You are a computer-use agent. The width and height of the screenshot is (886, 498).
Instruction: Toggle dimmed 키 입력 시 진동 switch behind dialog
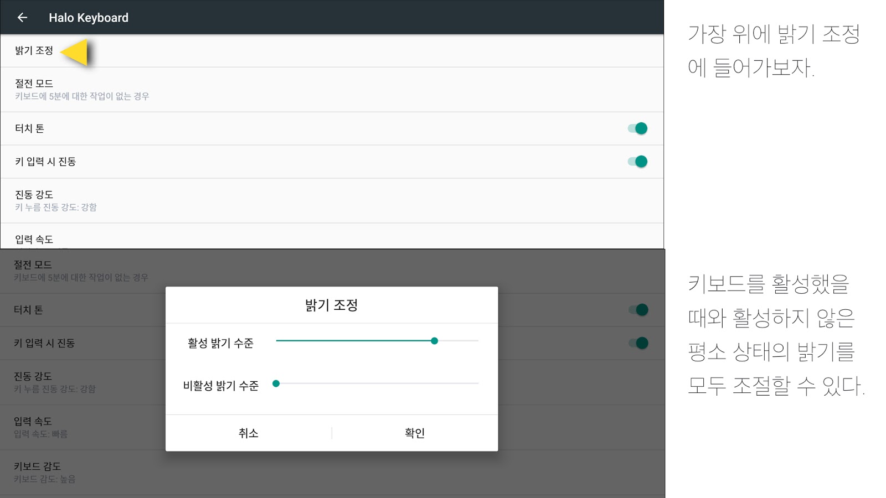638,343
